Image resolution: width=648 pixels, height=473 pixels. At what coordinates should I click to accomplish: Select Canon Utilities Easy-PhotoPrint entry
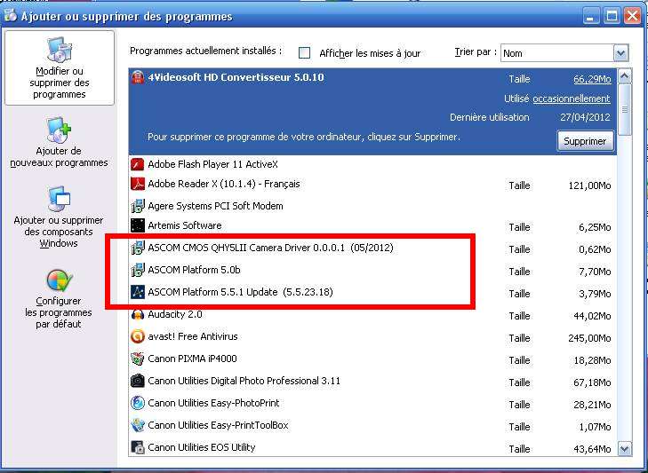click(x=372, y=403)
